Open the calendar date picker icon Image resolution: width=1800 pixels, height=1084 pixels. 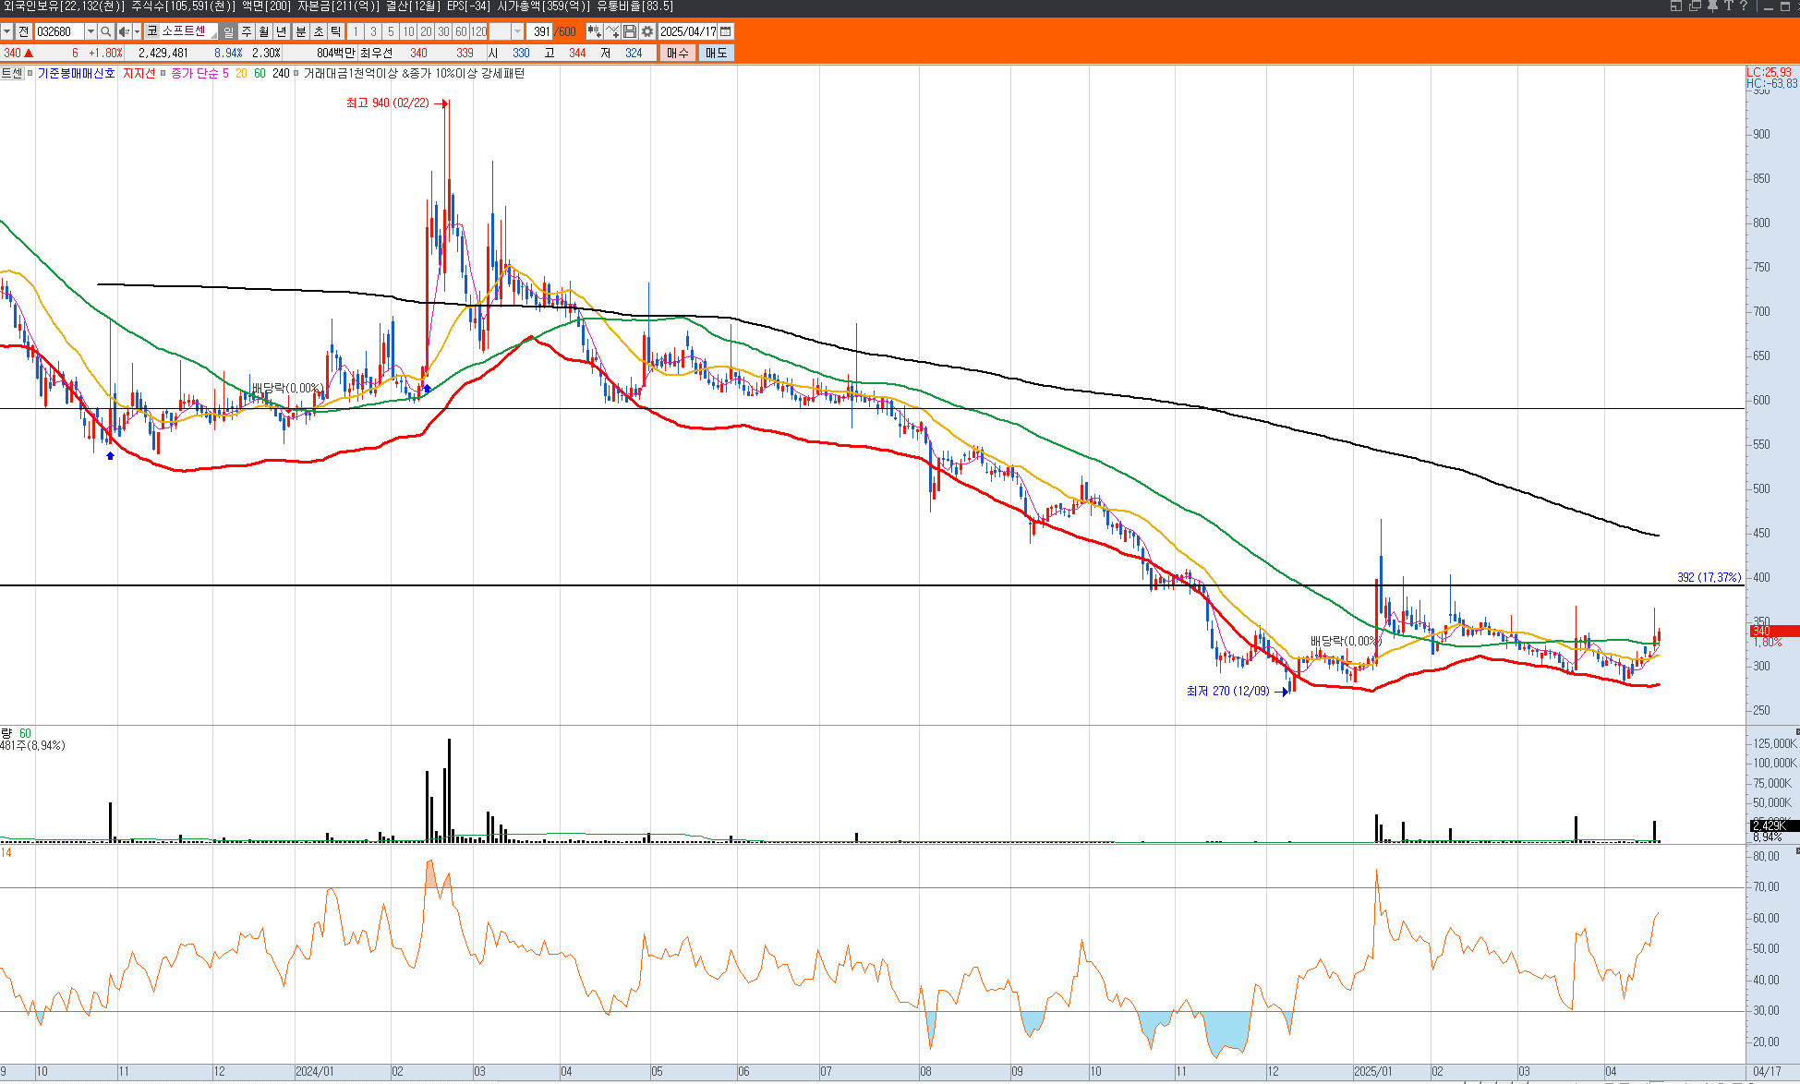click(x=726, y=31)
